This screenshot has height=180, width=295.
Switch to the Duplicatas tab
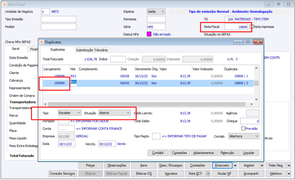click(x=58, y=50)
